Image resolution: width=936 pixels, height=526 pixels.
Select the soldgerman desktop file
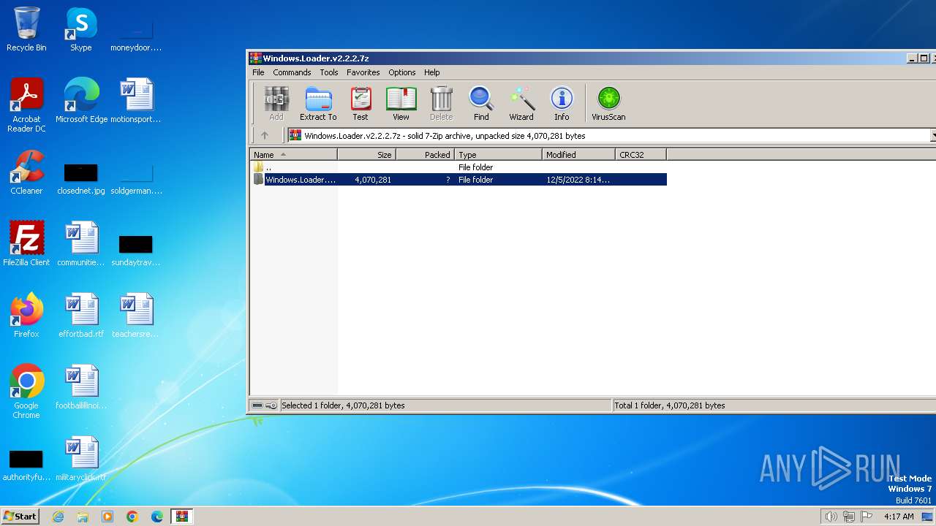[136, 179]
